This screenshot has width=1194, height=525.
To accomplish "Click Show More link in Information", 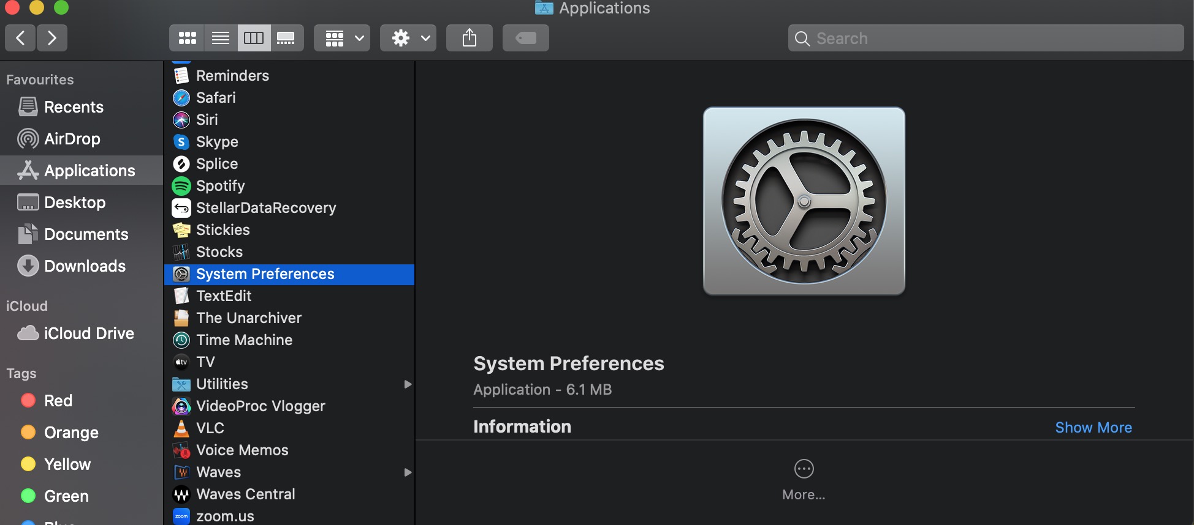I will coord(1093,428).
